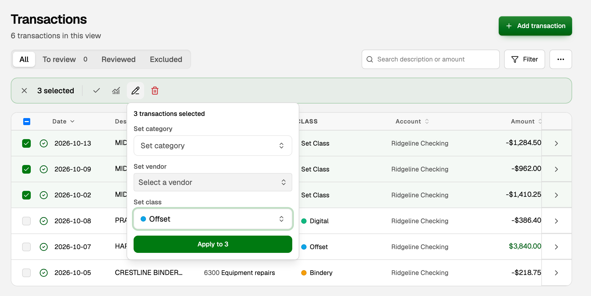The image size is (591, 296).
Task: Click the -$218.75 amount
Action: point(526,273)
